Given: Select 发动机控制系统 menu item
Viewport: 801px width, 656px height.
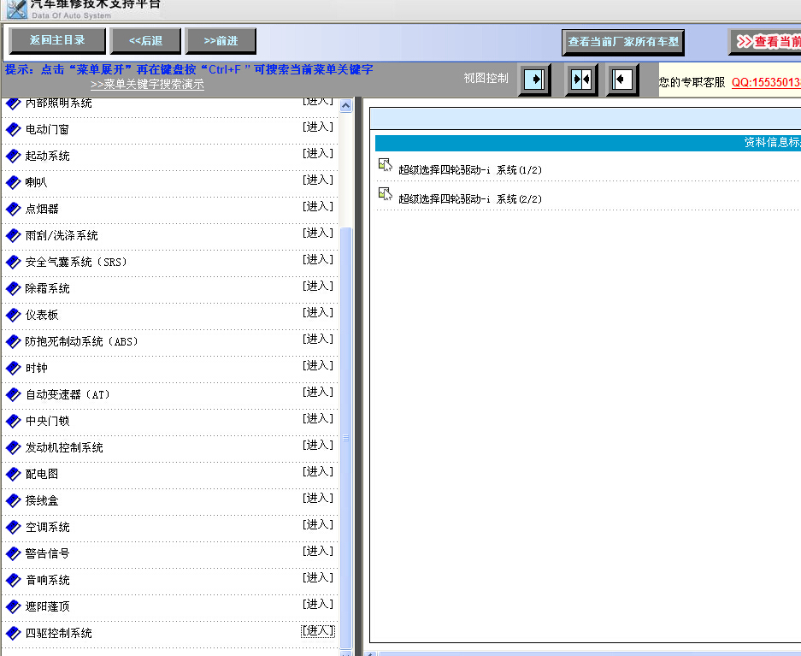Looking at the screenshot, I should click(x=64, y=448).
